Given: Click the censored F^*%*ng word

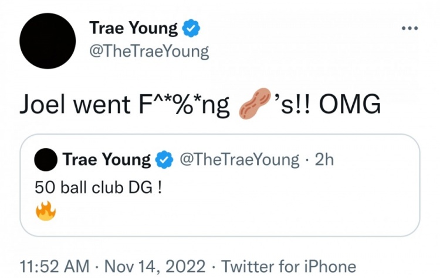Looking at the screenshot, I should [x=184, y=105].
